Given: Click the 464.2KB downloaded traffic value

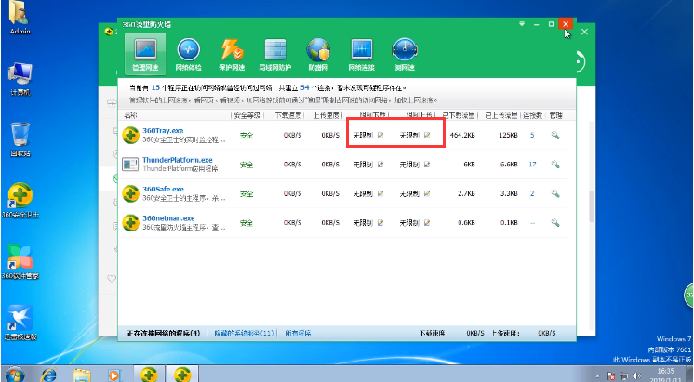Looking at the screenshot, I should (x=462, y=136).
